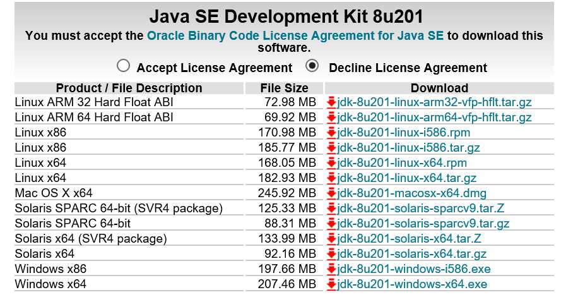Click the red download arrow for linux-x64.rpm
561x297 pixels.
[x=331, y=163]
